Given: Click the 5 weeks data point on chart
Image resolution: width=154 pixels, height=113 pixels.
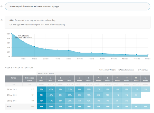Looking at the screenshot, I should point(69,50).
